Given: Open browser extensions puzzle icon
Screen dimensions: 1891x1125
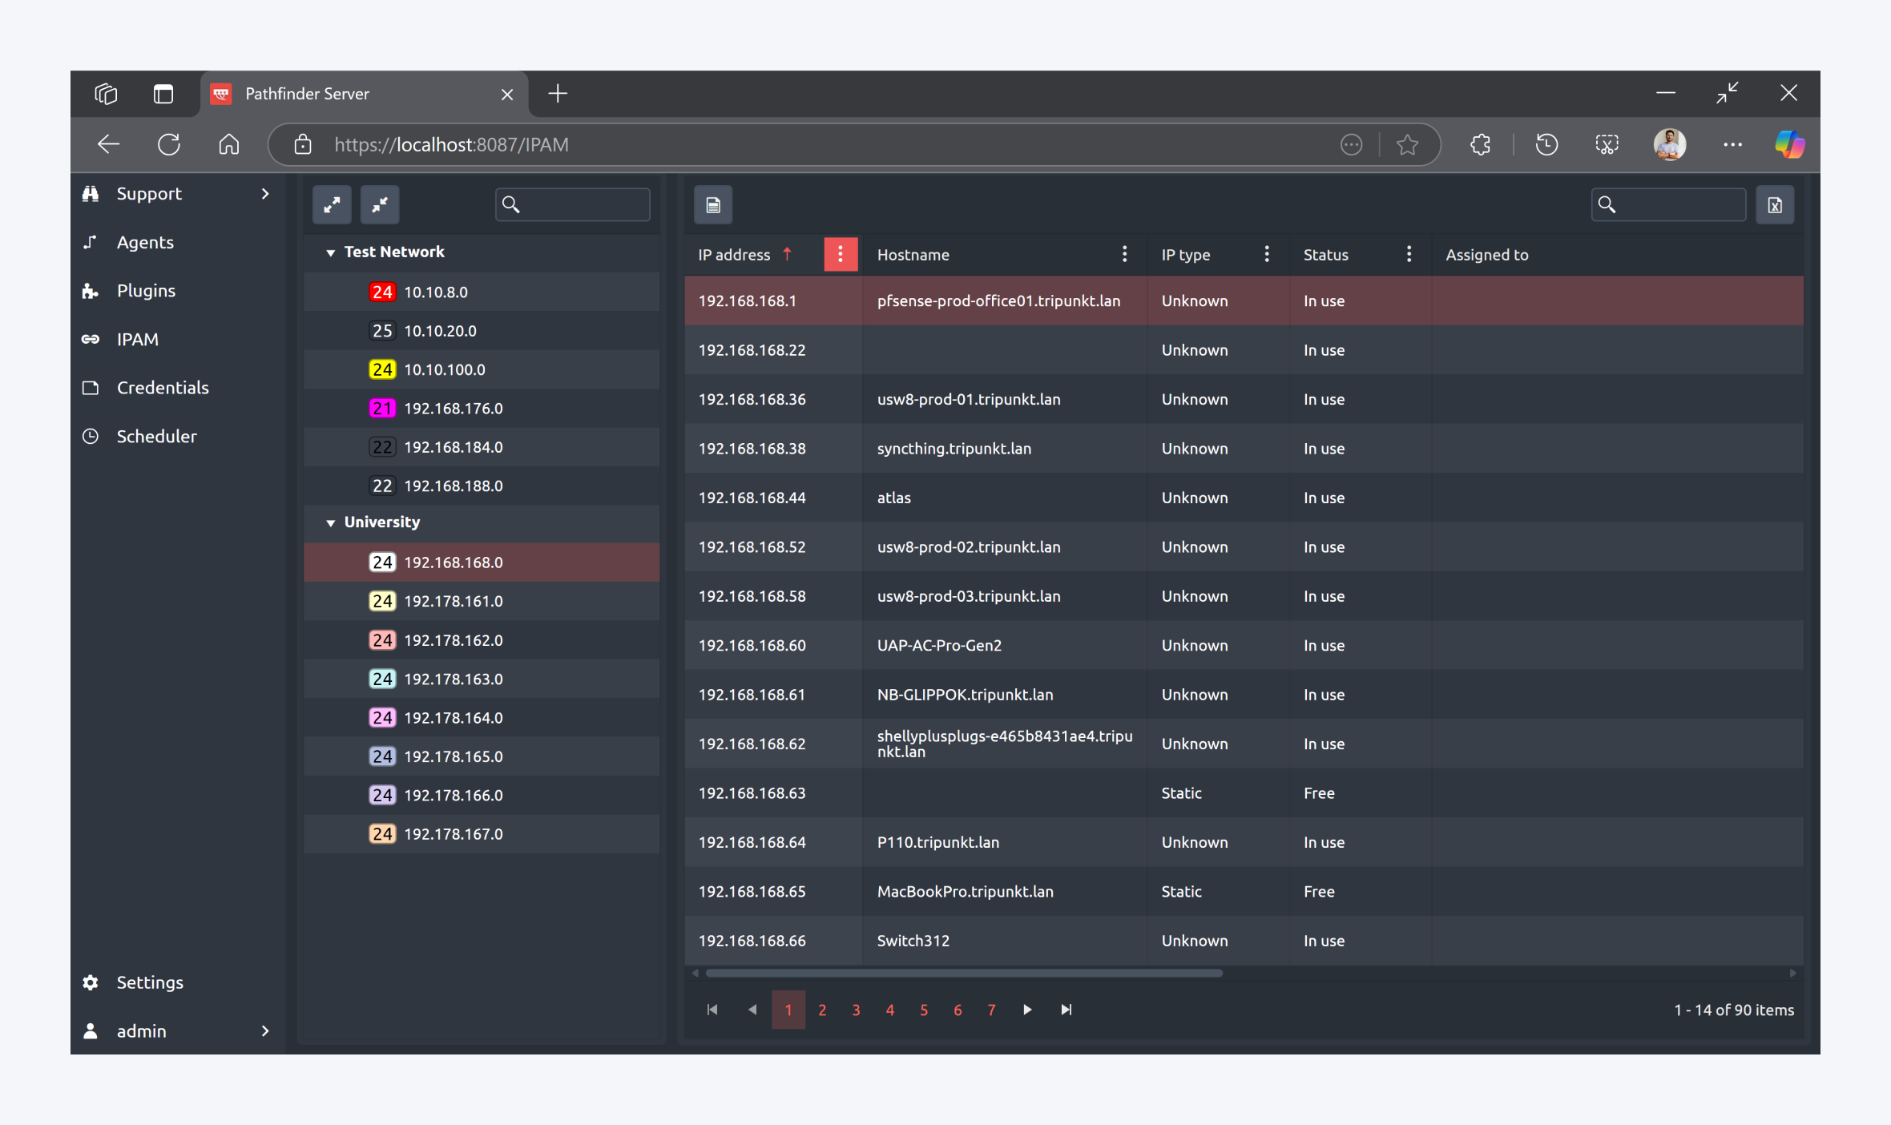Looking at the screenshot, I should point(1480,145).
